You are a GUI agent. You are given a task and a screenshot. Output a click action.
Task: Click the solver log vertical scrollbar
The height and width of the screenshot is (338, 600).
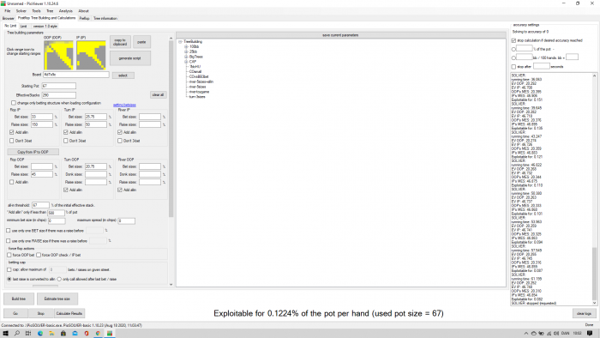(594, 188)
